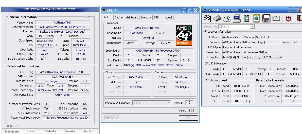
Task: Click the AMD Athlon 64 logo in CPU-Z
Action: (184, 35)
